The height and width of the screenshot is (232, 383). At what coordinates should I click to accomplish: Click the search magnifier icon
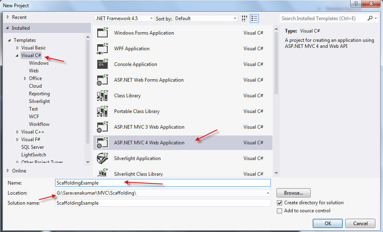[x=370, y=18]
